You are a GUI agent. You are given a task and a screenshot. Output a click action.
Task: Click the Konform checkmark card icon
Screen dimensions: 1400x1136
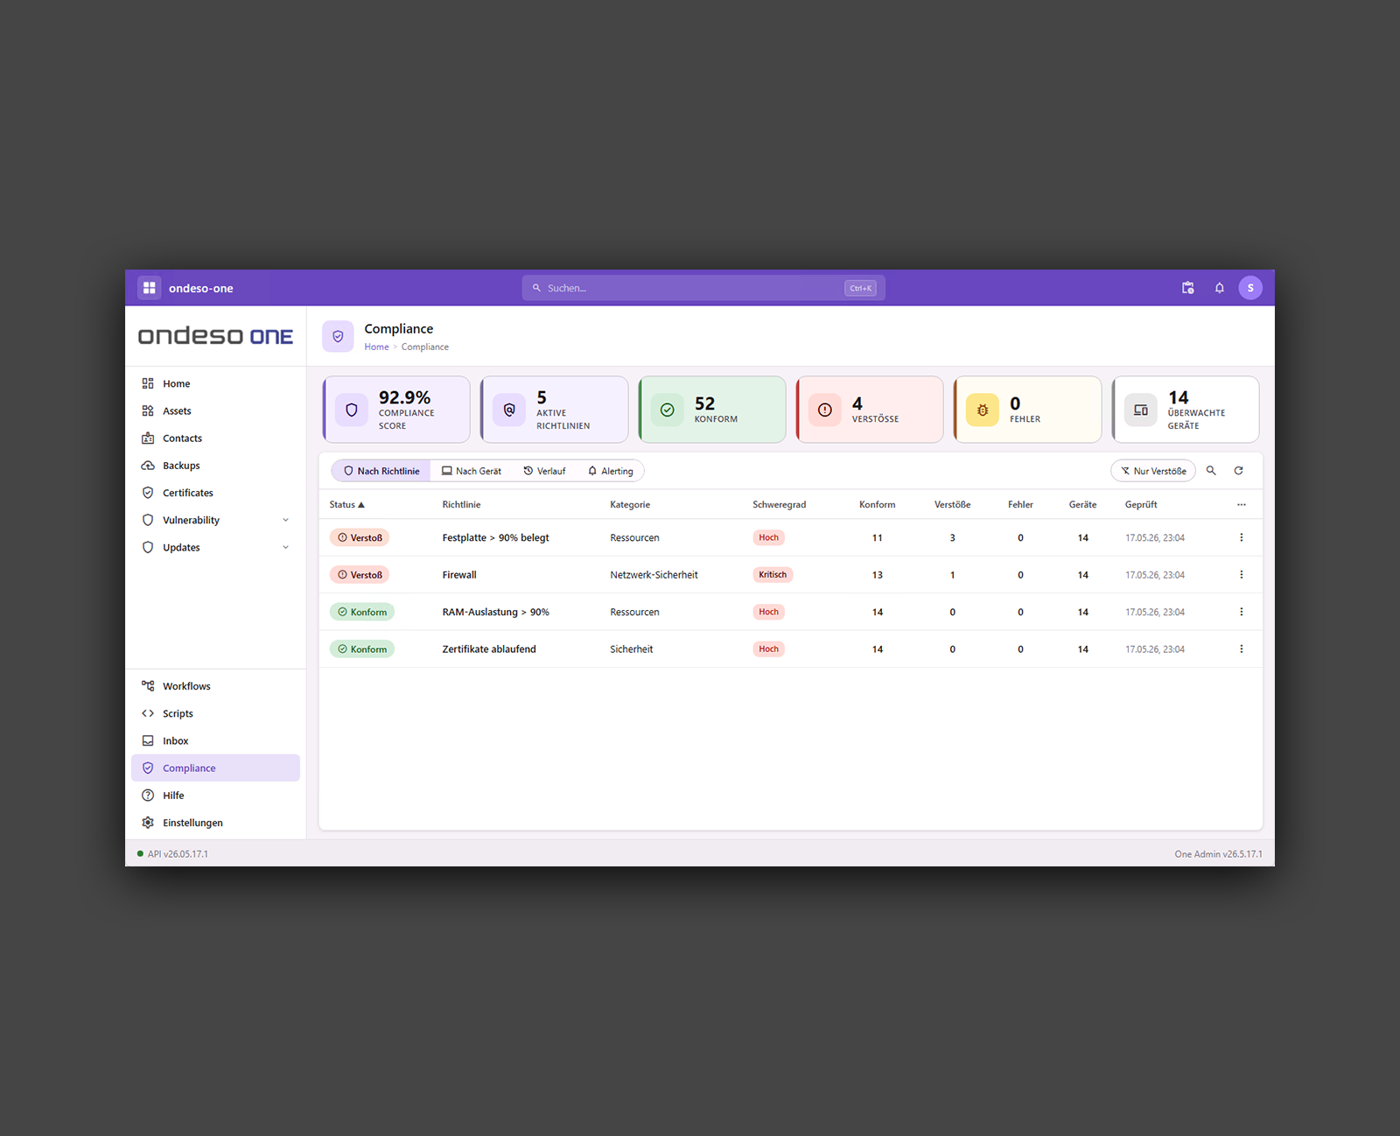[x=667, y=410]
